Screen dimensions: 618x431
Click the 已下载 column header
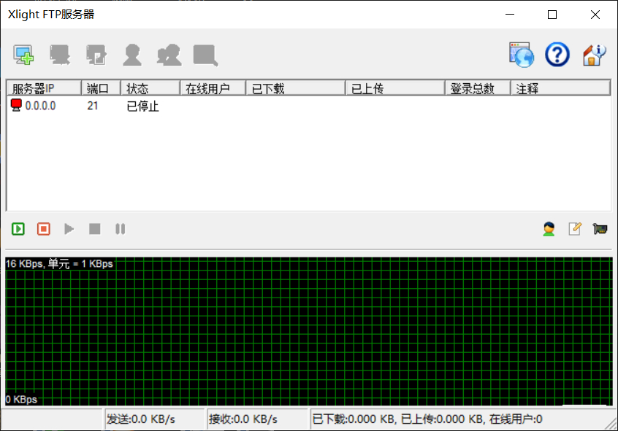click(295, 88)
